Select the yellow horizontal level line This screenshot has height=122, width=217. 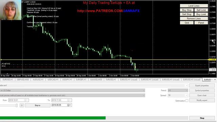click(104, 60)
